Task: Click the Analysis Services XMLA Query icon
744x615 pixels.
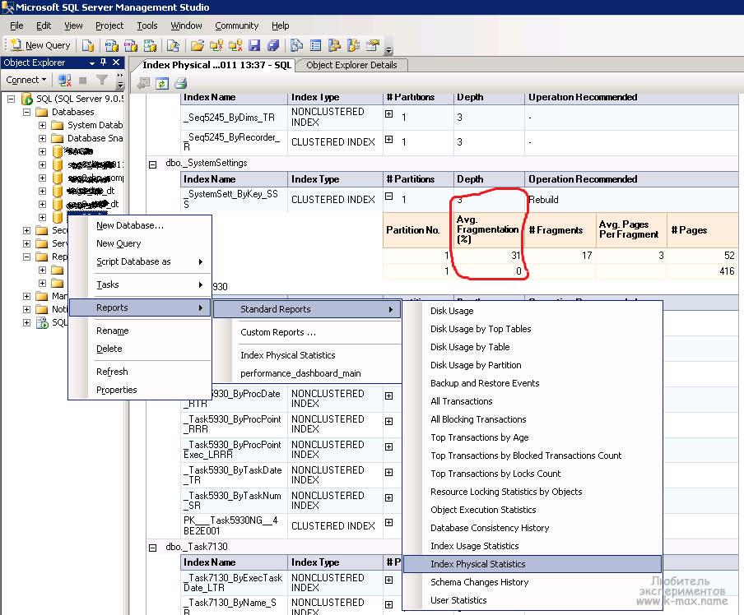Action: (150, 45)
